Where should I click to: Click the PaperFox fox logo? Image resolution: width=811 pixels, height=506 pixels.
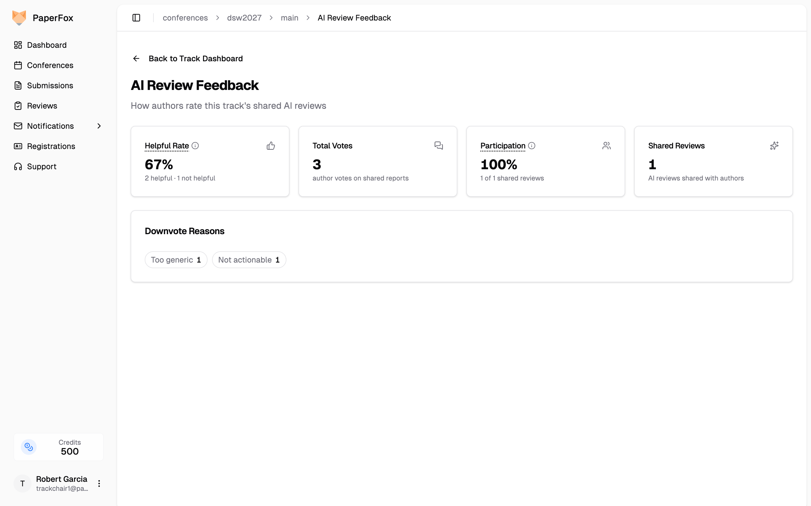tap(19, 18)
